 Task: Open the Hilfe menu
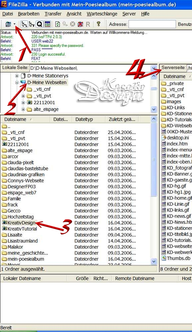(145, 14)
